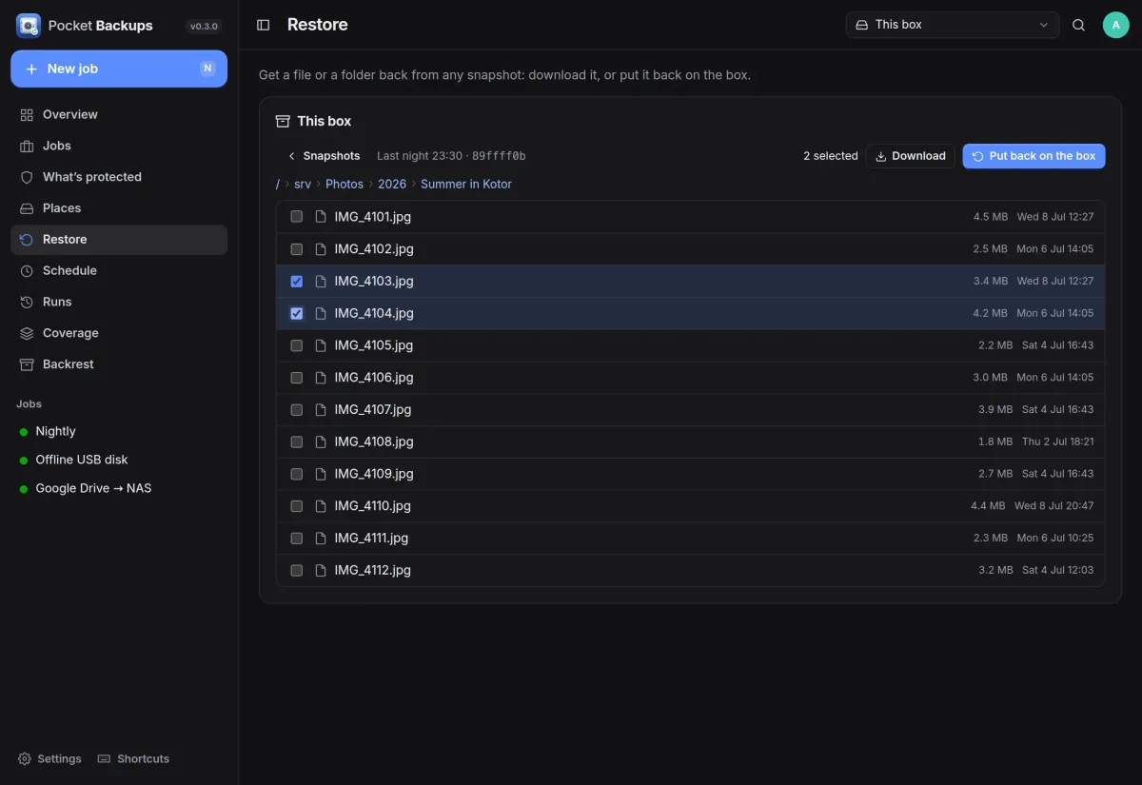Open the Coverage page

point(119,333)
